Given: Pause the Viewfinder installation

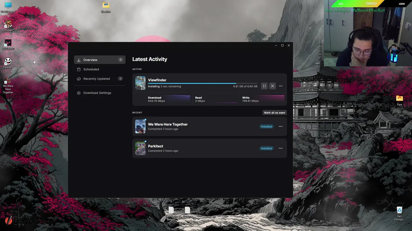Looking at the screenshot, I should pos(264,86).
